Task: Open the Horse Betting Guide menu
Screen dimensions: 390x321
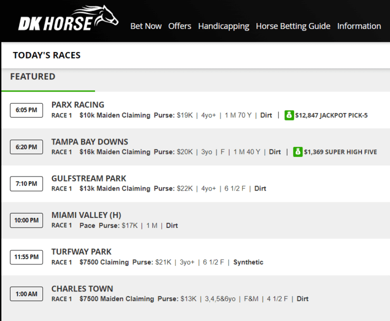Action: (x=293, y=26)
